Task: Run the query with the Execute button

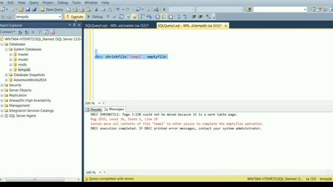Action: 75,17
